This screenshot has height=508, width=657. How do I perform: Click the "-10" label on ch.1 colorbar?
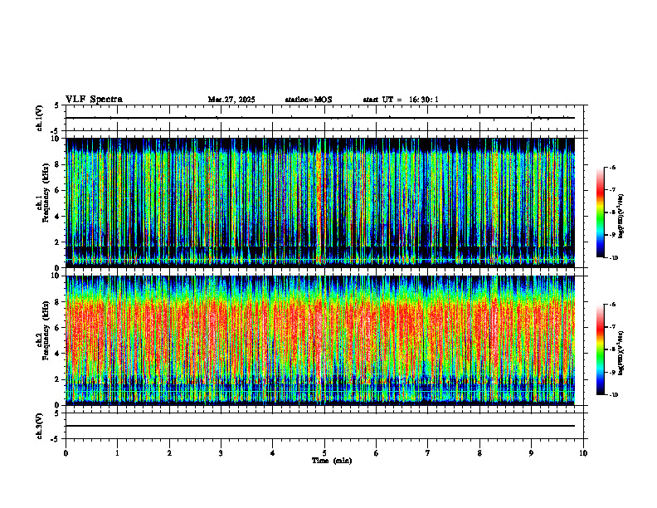tap(614, 258)
